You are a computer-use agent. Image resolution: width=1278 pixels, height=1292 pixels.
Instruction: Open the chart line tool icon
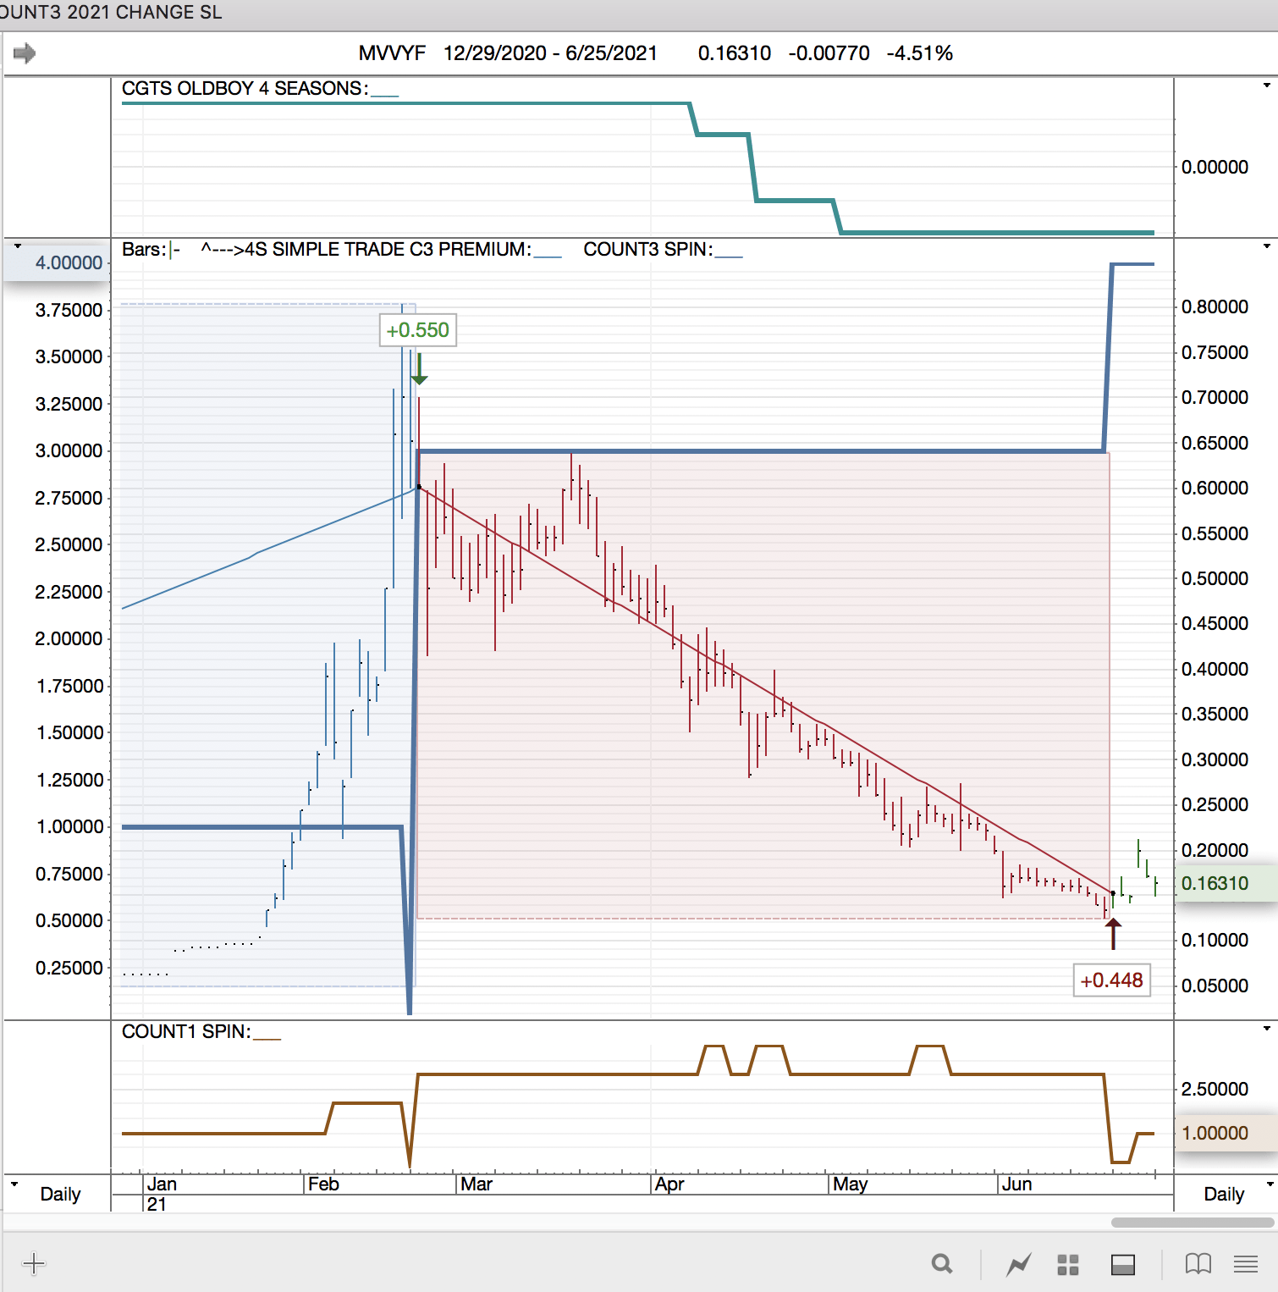[x=1018, y=1265]
